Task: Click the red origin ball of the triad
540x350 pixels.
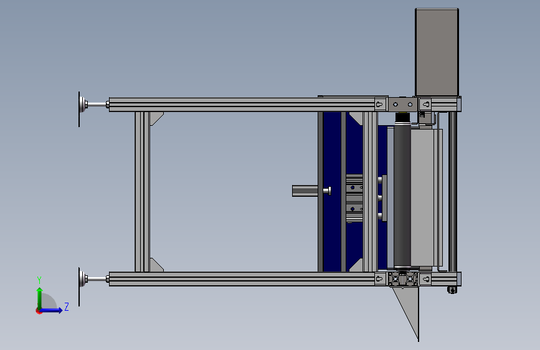Action: (x=38, y=311)
